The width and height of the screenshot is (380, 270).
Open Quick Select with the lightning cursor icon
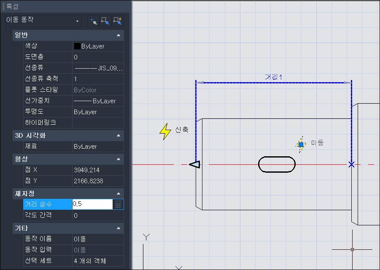[118, 21]
